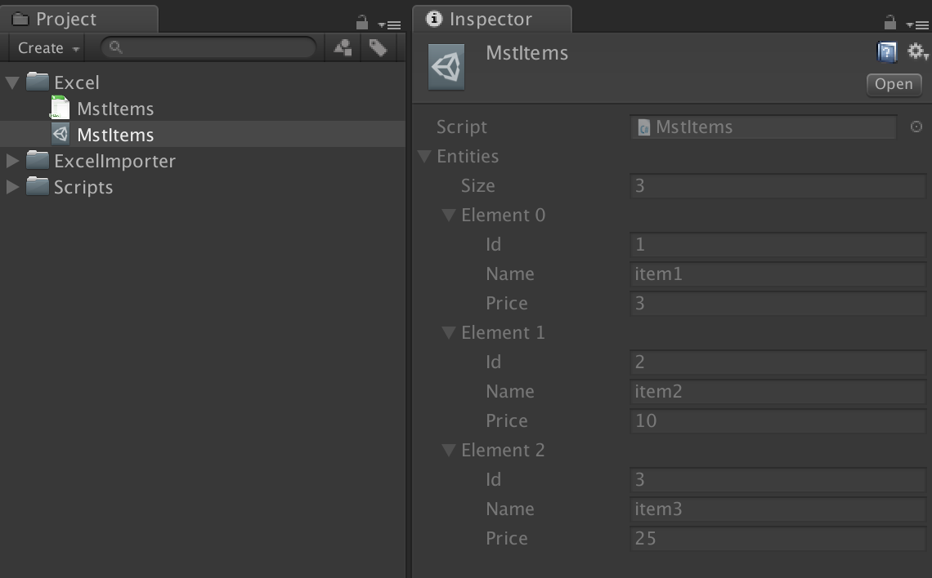This screenshot has width=932, height=578.
Task: Open the Inspector help documentation icon
Action: point(885,51)
